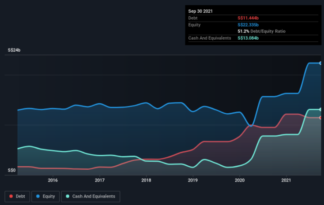Select the 2019 x-axis label
The image size is (324, 205).
click(193, 180)
